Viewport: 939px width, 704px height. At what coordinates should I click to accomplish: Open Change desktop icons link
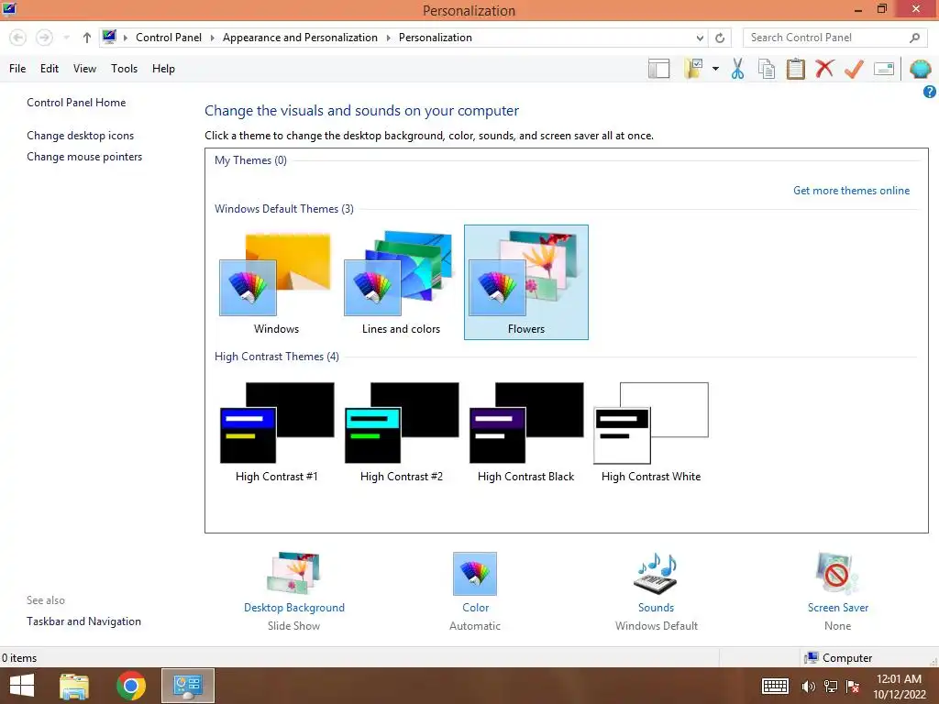[81, 136]
